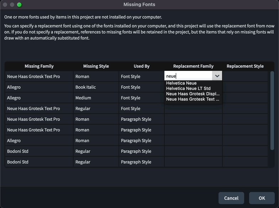The image size is (279, 208).
Task: Click the 'Replacement Family' column header
Action: (194, 66)
